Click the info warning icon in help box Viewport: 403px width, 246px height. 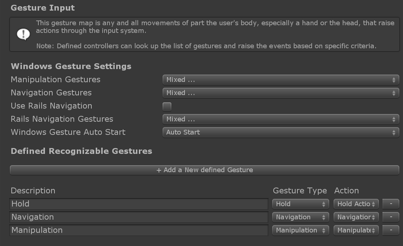point(23,34)
